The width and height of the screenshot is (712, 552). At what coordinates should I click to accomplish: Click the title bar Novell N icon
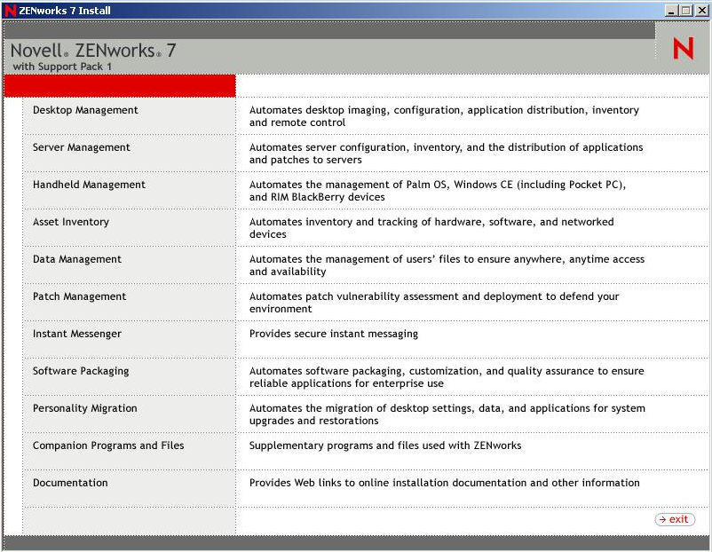(x=10, y=11)
